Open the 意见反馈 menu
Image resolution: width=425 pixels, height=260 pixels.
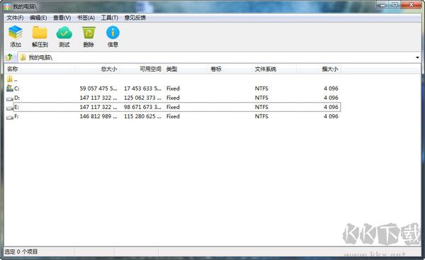coord(135,18)
